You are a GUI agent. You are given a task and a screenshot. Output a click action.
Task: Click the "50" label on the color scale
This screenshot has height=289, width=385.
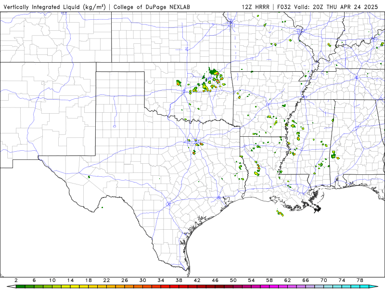pos(233,280)
